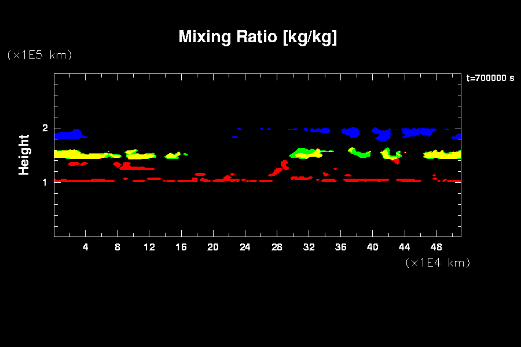Image resolution: width=521 pixels, height=347 pixels.
Task: Click the y-axis tick label "1"
Action: coord(45,182)
